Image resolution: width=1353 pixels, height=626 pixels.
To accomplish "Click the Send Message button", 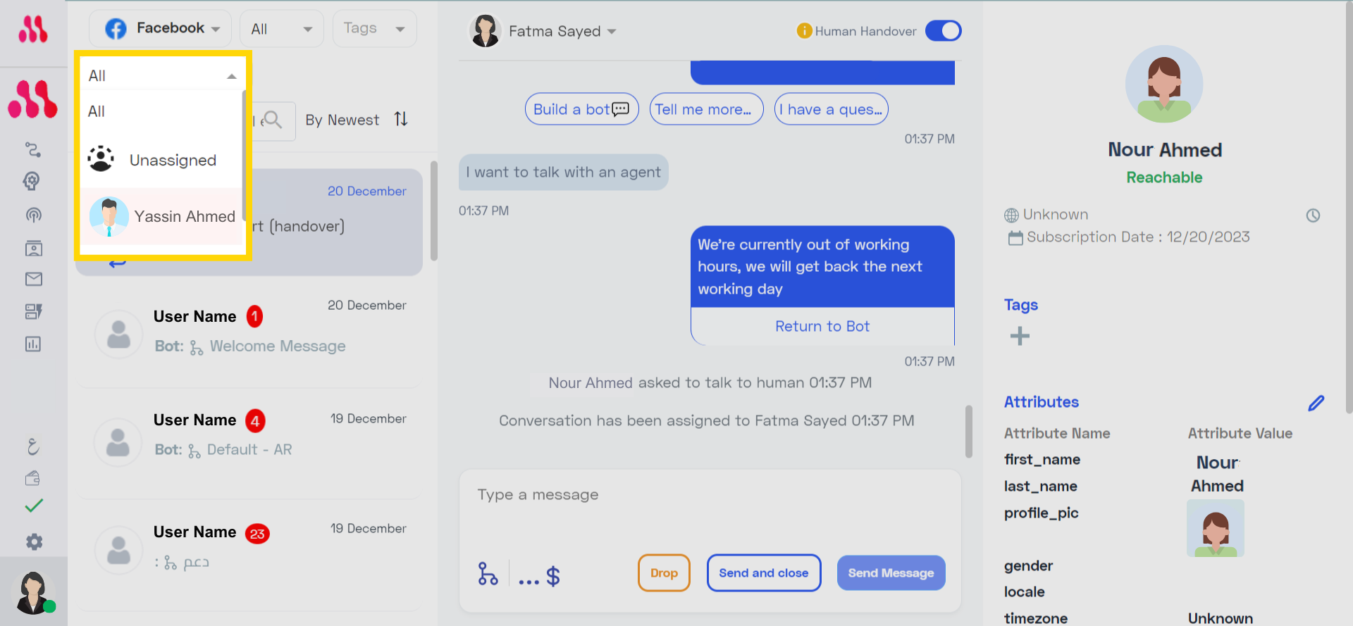I will [x=891, y=573].
